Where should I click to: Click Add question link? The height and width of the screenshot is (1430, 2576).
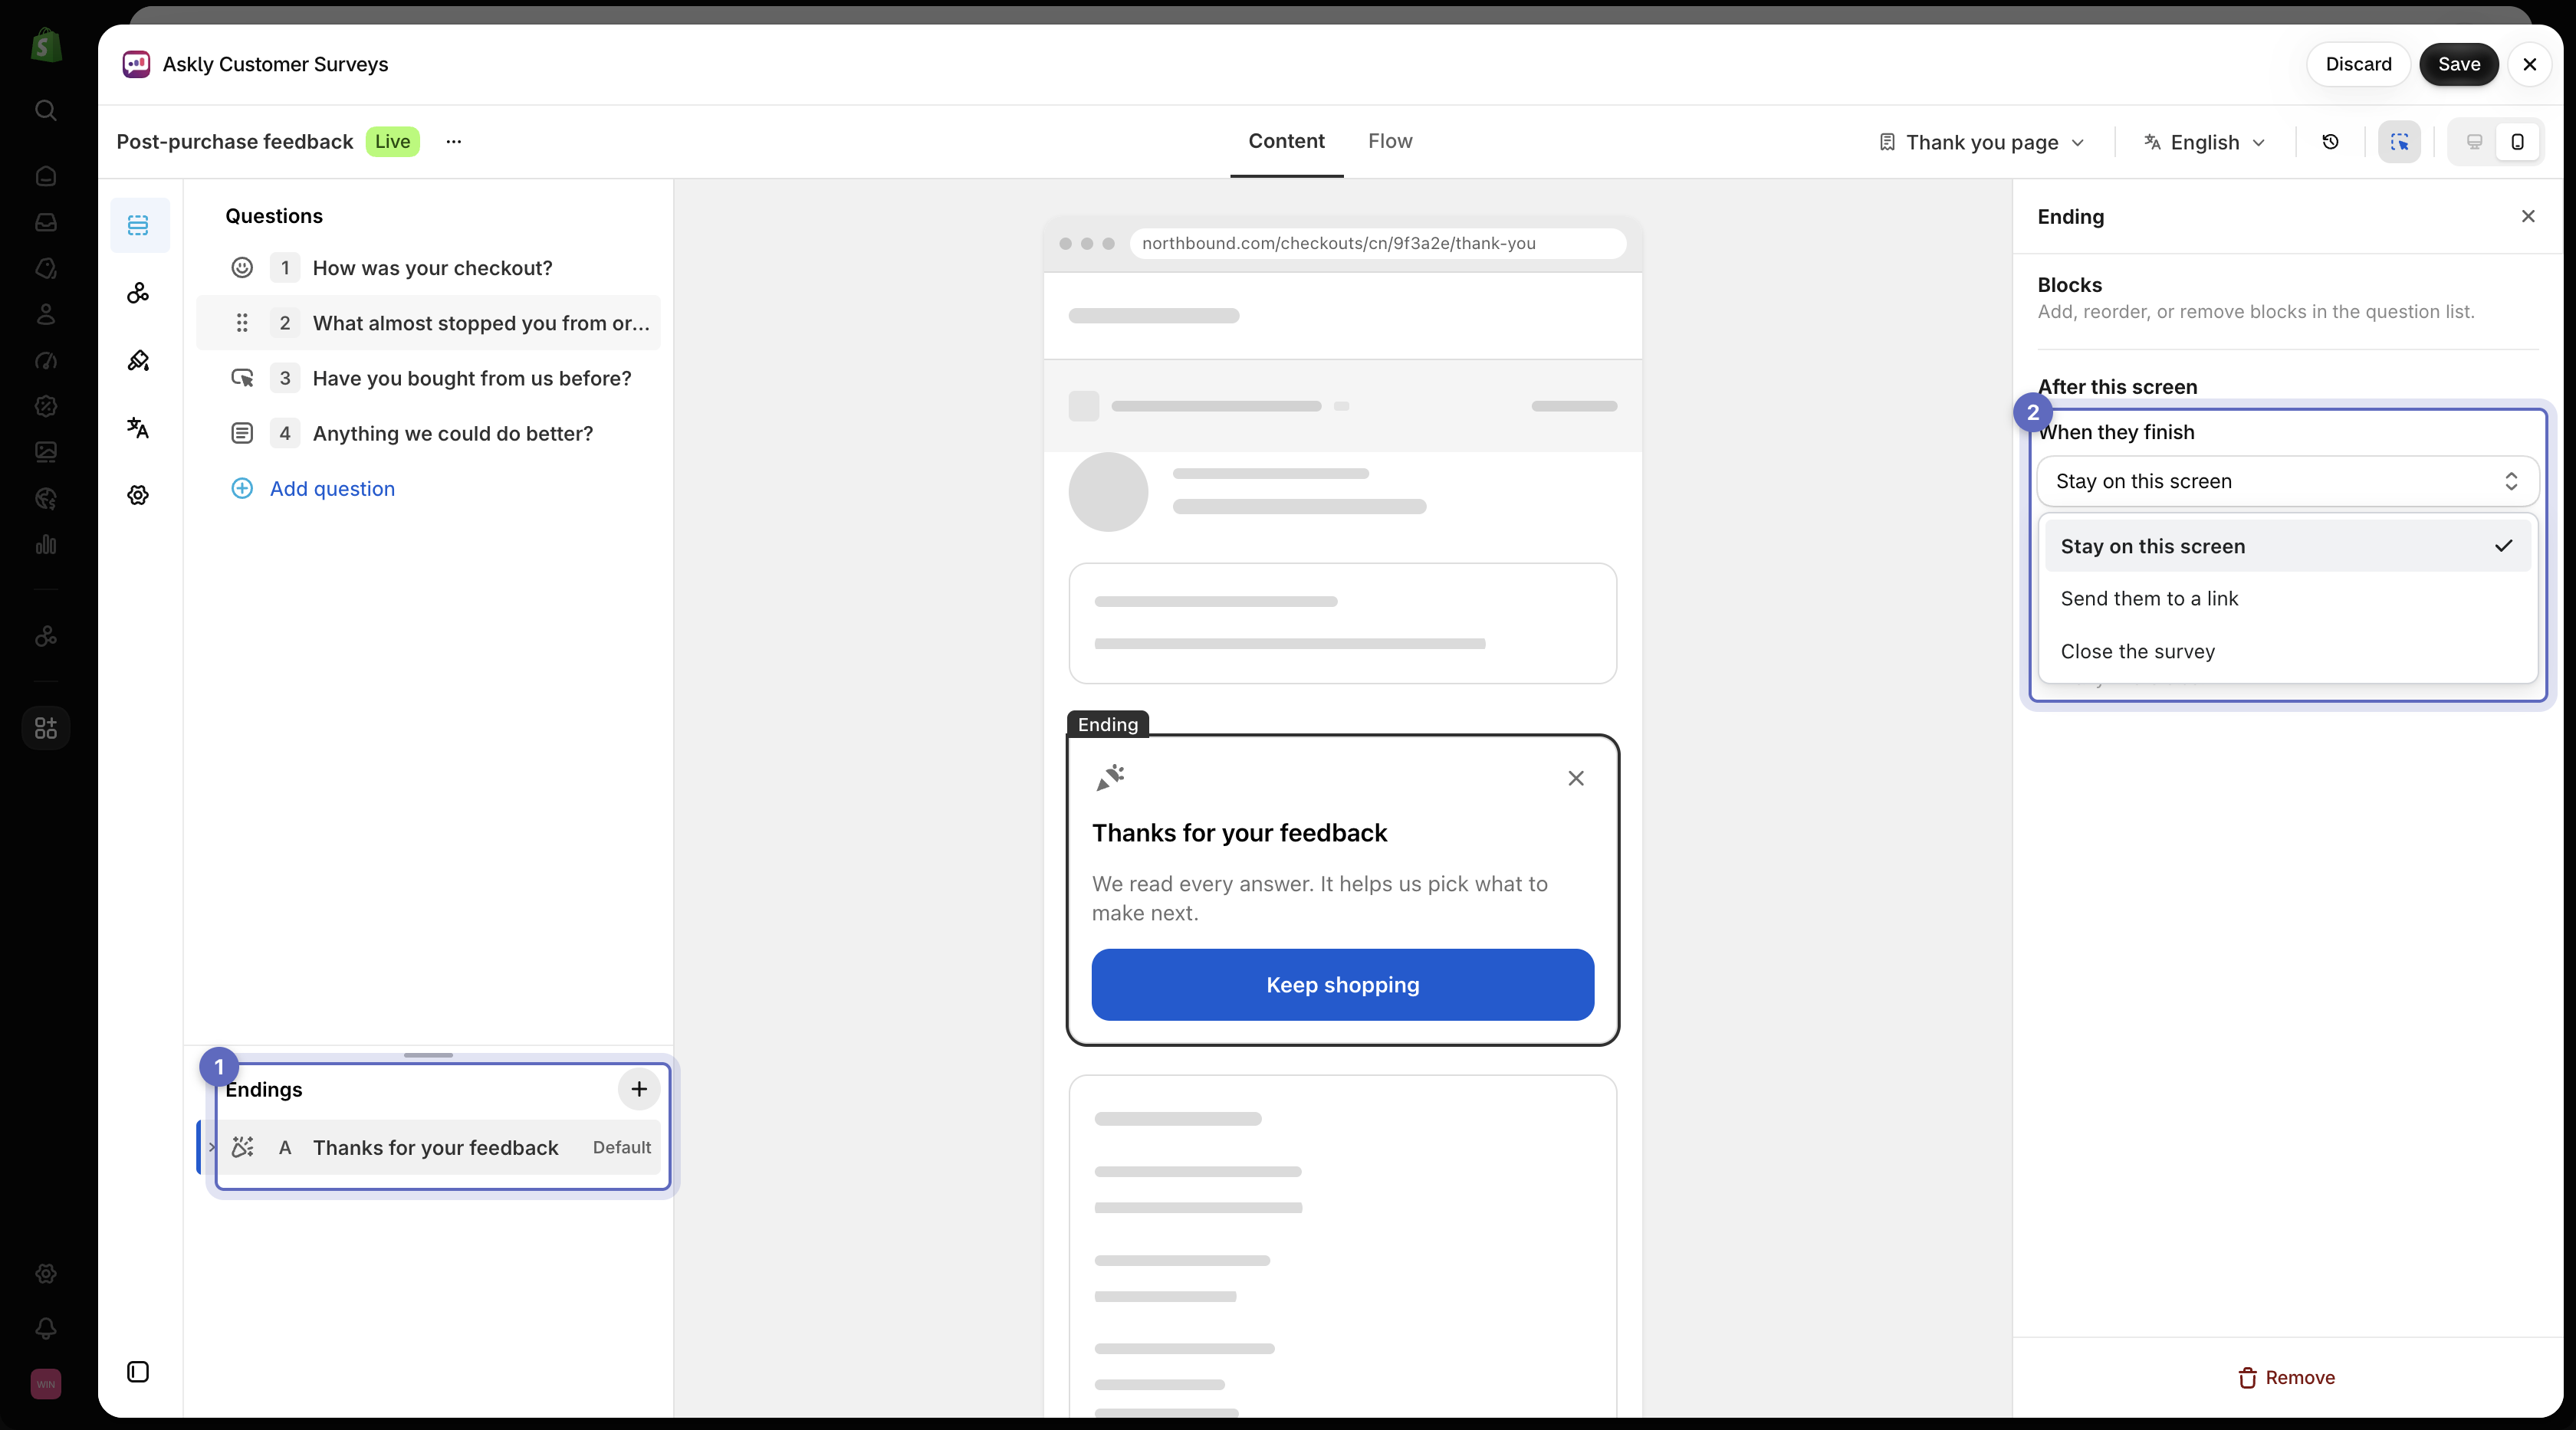[332, 489]
